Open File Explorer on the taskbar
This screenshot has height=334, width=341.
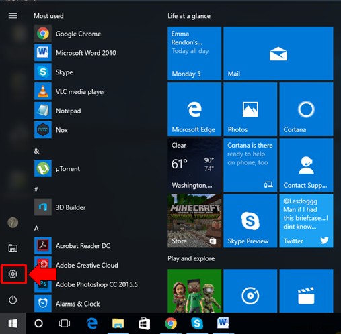pos(118,323)
